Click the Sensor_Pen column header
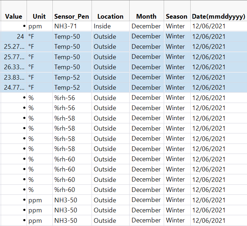The width and height of the screenshot is (247, 226). (x=71, y=17)
